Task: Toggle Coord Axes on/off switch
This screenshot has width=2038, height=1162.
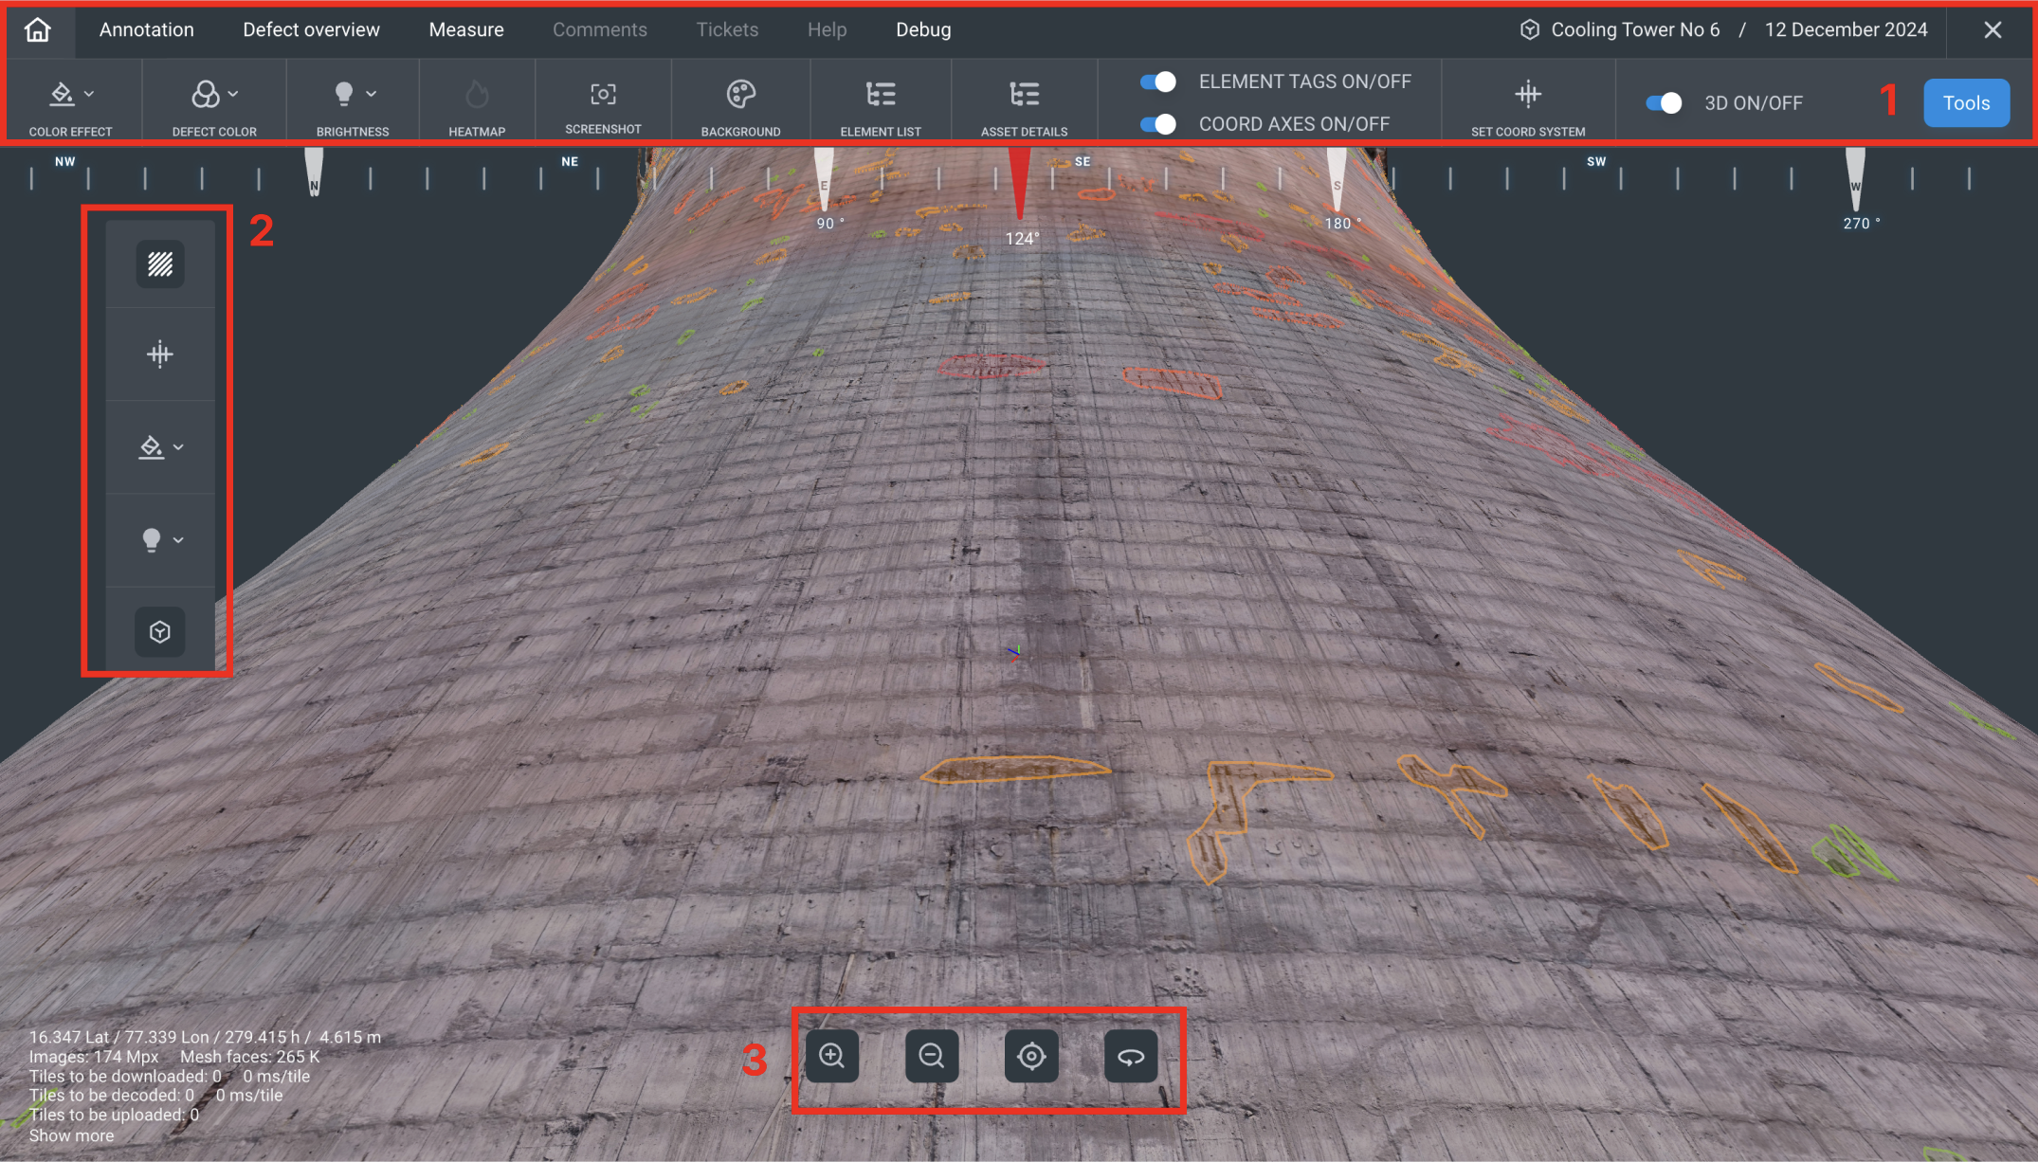Action: pyautogui.click(x=1158, y=124)
